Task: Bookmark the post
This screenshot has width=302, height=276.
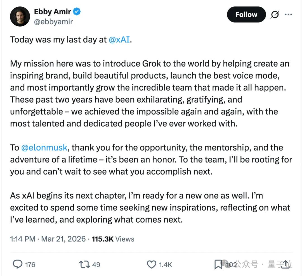Action: coord(218,264)
